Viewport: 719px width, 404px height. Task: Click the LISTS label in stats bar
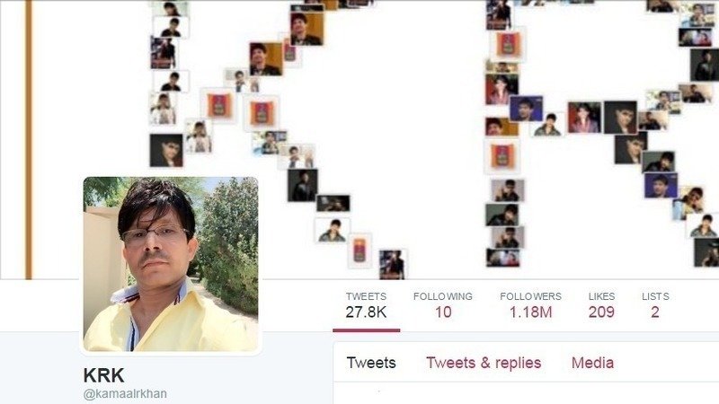click(655, 296)
